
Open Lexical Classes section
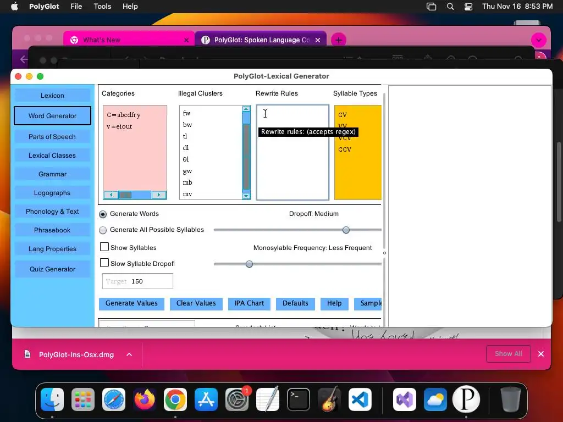pyautogui.click(x=52, y=156)
